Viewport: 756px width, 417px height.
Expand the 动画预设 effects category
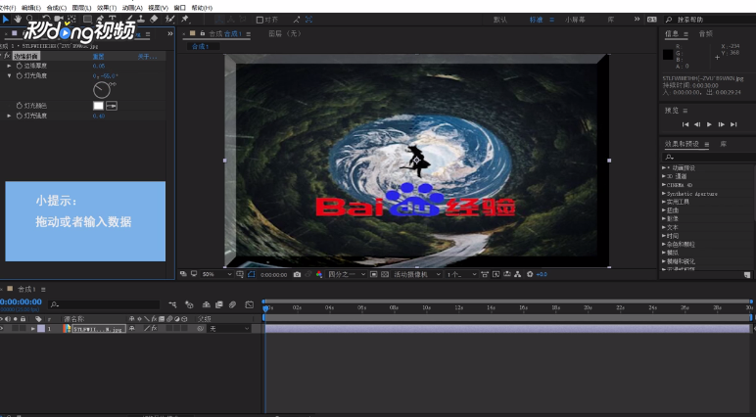click(664, 167)
